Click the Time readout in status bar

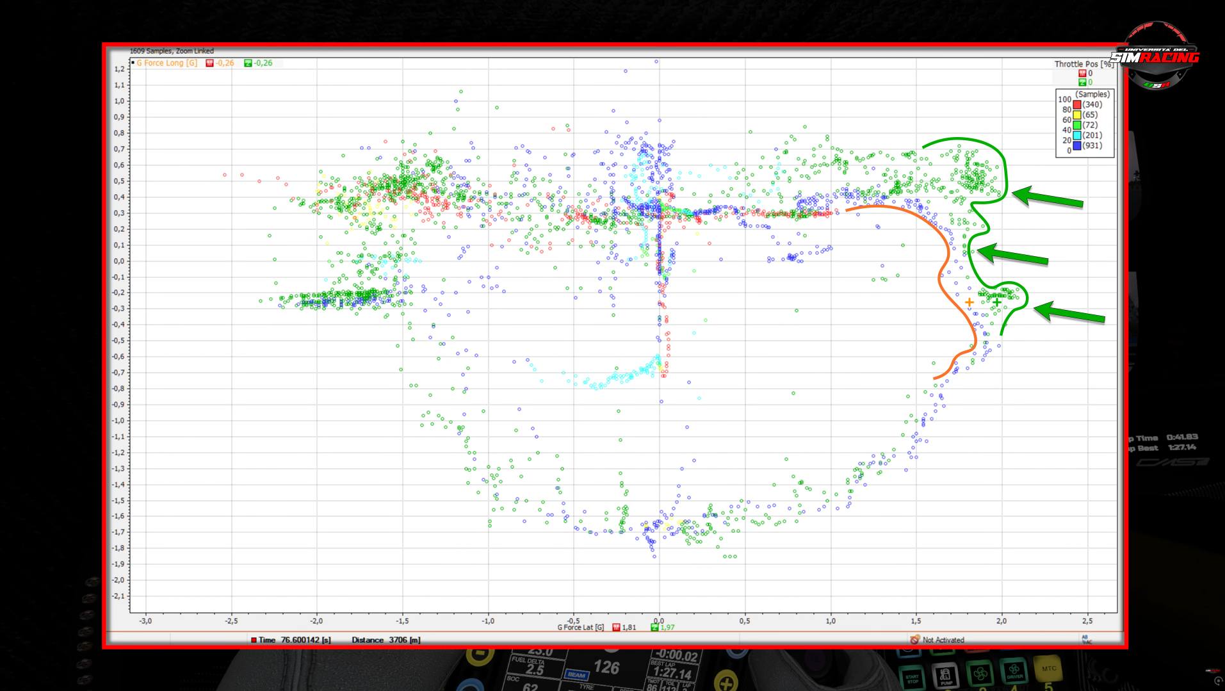[291, 640]
